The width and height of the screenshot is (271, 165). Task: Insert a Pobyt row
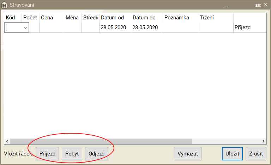point(72,154)
